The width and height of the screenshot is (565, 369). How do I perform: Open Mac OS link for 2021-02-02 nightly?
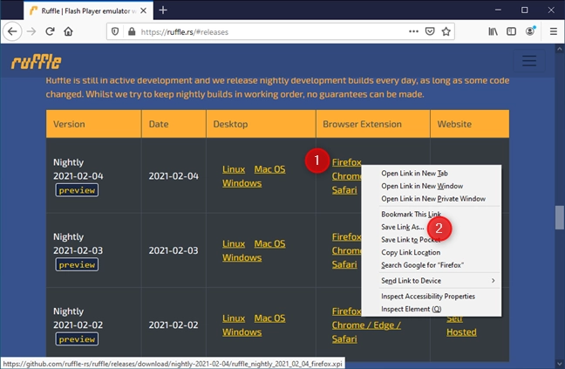point(269,318)
